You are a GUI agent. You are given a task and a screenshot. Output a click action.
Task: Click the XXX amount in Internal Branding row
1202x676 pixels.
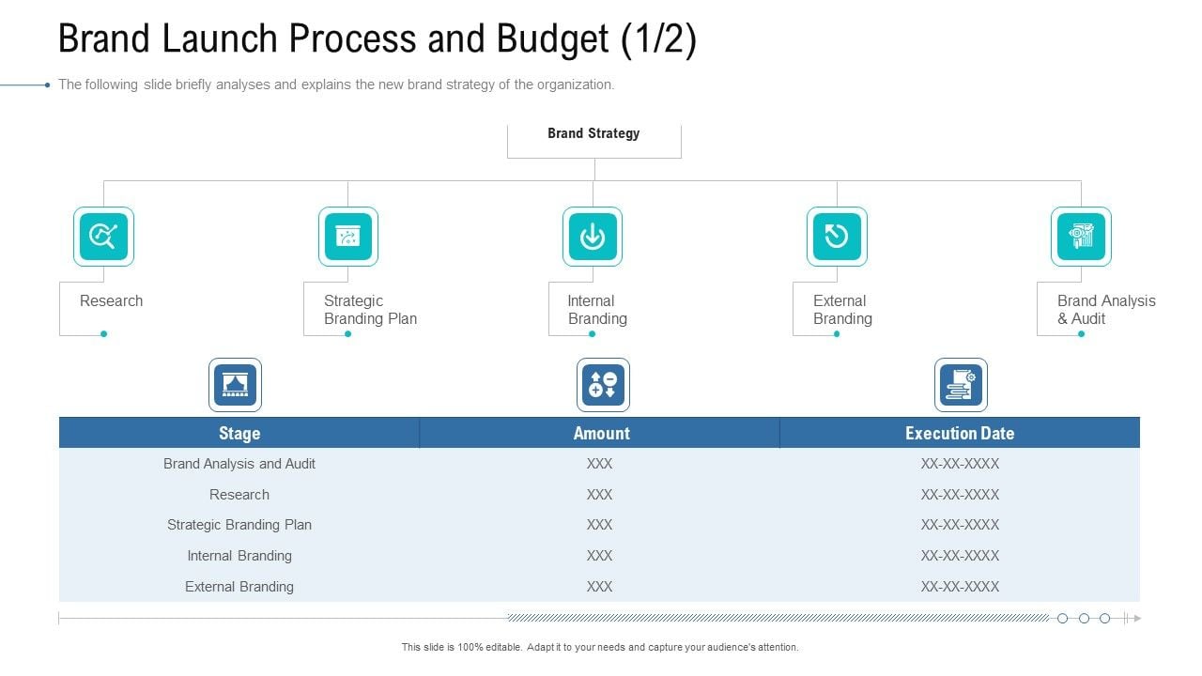[x=599, y=556]
